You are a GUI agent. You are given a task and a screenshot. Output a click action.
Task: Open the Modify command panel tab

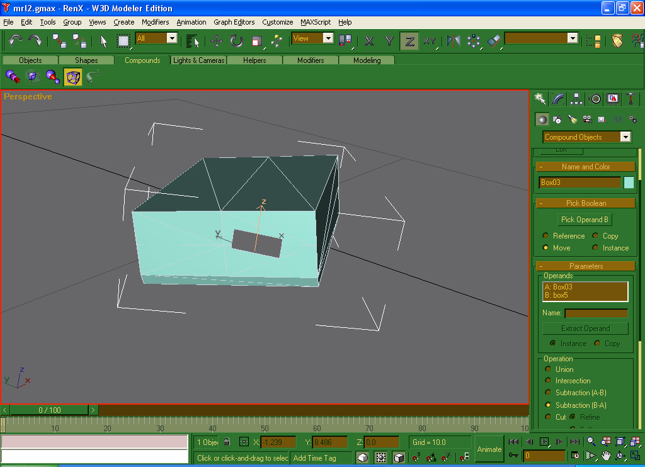[x=558, y=99]
